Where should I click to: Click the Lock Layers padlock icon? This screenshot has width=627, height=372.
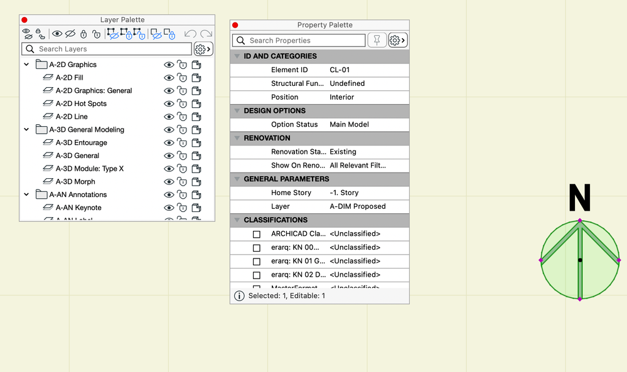(x=83, y=34)
